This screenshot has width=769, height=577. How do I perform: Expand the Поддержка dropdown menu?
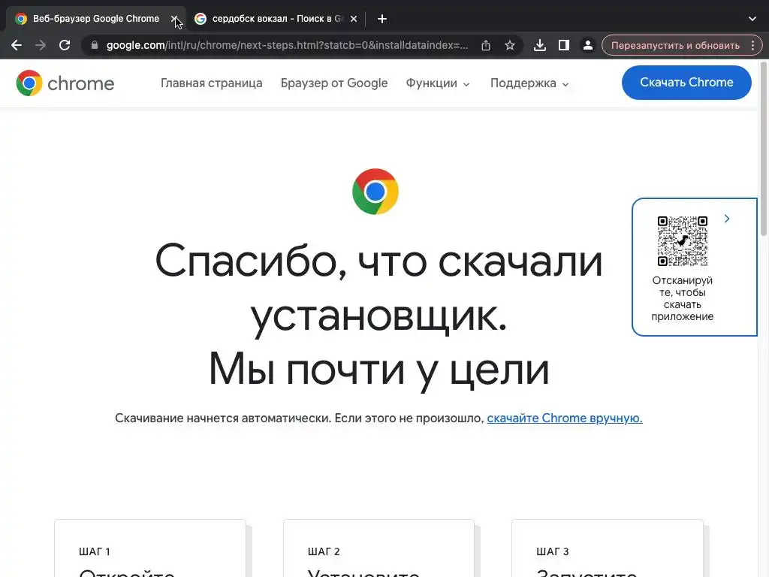click(x=529, y=83)
